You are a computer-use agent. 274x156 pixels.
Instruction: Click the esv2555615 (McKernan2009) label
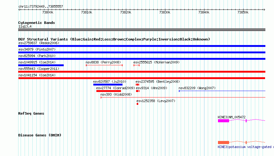click(156, 62)
